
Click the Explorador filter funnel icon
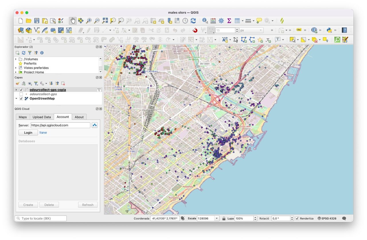[x=30, y=53]
